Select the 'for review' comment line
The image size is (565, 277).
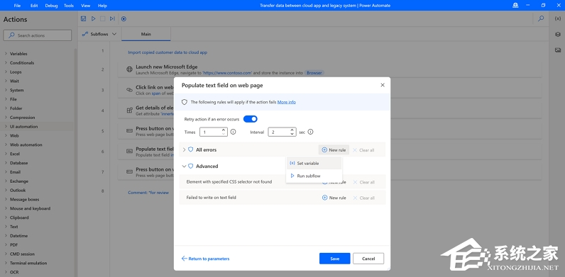[148, 193]
